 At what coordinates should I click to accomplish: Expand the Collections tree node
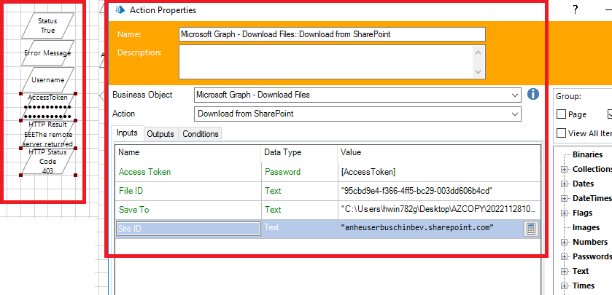tap(564, 169)
